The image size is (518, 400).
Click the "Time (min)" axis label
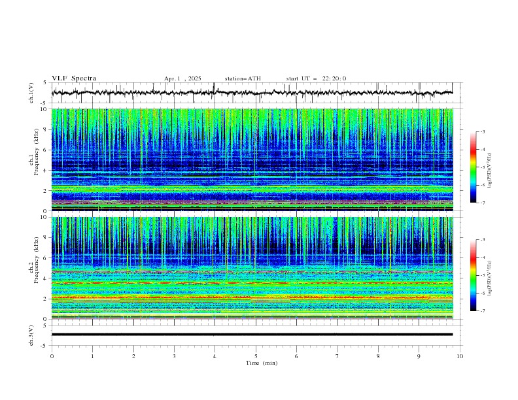[262, 363]
